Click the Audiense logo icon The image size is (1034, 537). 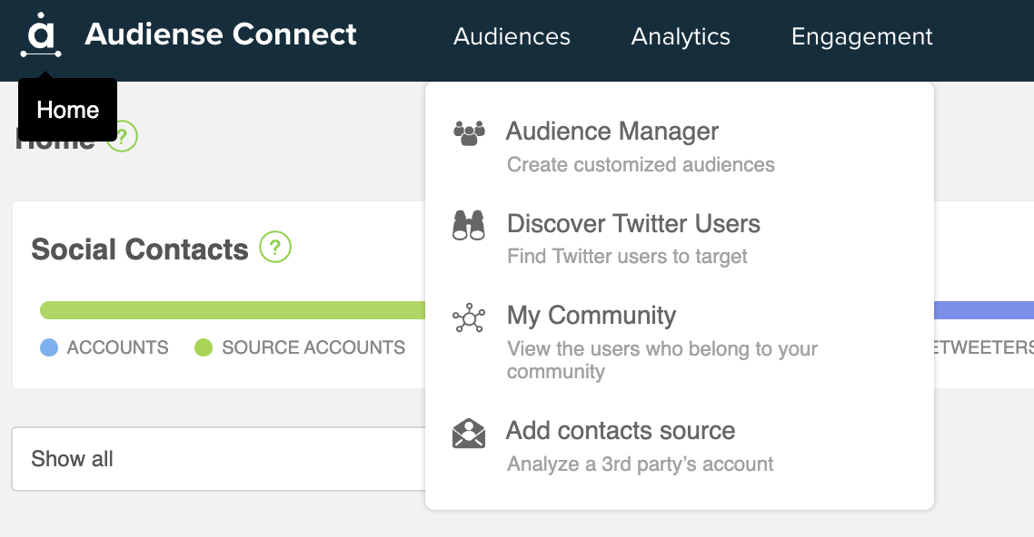coord(41,34)
